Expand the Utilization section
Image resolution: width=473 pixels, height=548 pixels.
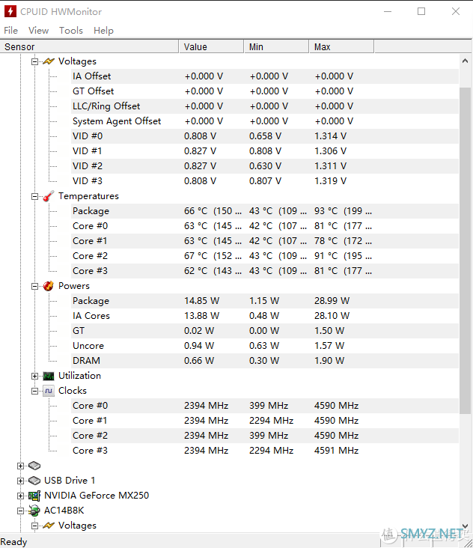[34, 376]
